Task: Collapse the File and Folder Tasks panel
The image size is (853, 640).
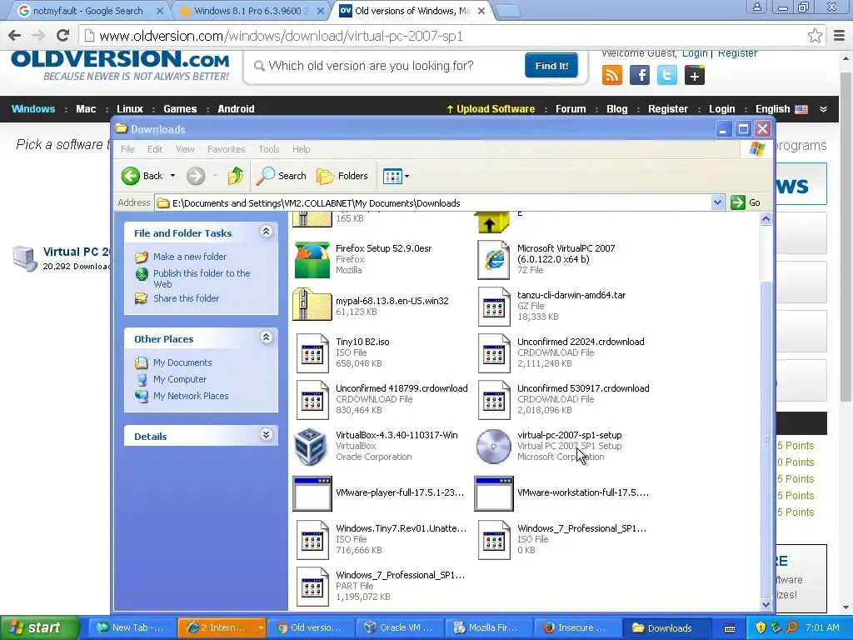Action: tap(266, 232)
